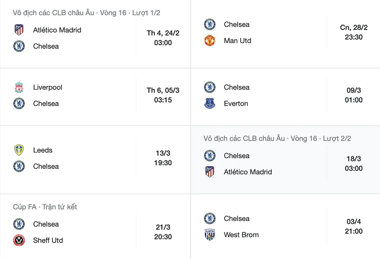This screenshot has height=259, width=380.
Task: Open the Cúp FA · Trận tứ kết header
Action: pos(45,207)
